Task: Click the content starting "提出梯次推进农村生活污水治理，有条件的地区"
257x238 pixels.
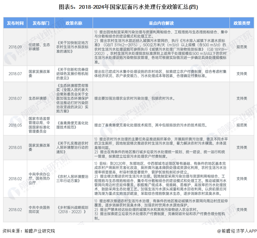Action: point(161,210)
